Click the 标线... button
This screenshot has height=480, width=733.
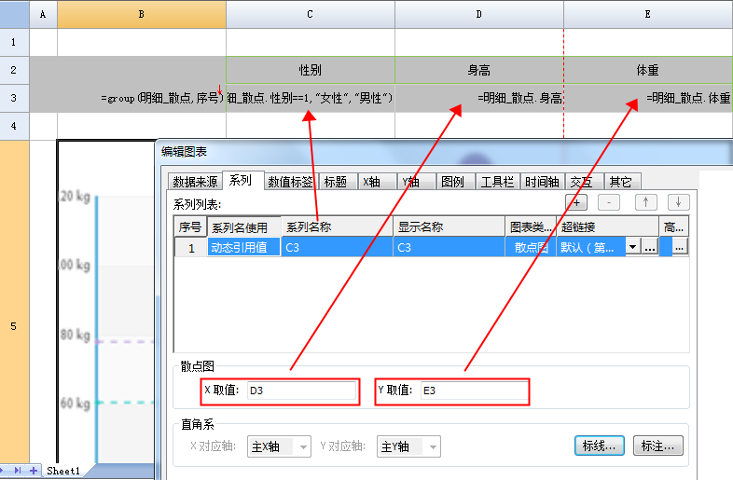(x=599, y=446)
